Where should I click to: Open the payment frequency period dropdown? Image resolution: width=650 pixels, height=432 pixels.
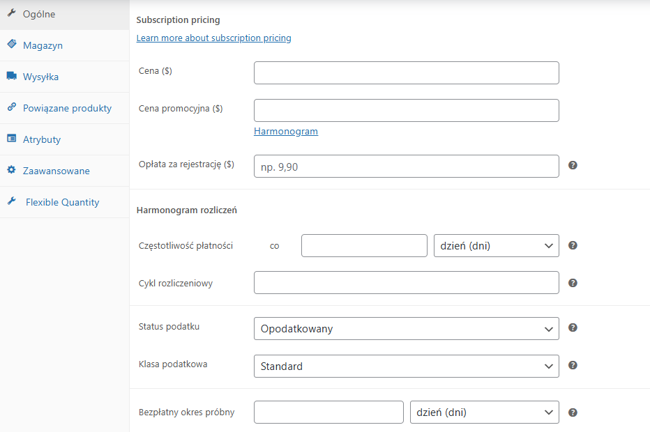(496, 246)
